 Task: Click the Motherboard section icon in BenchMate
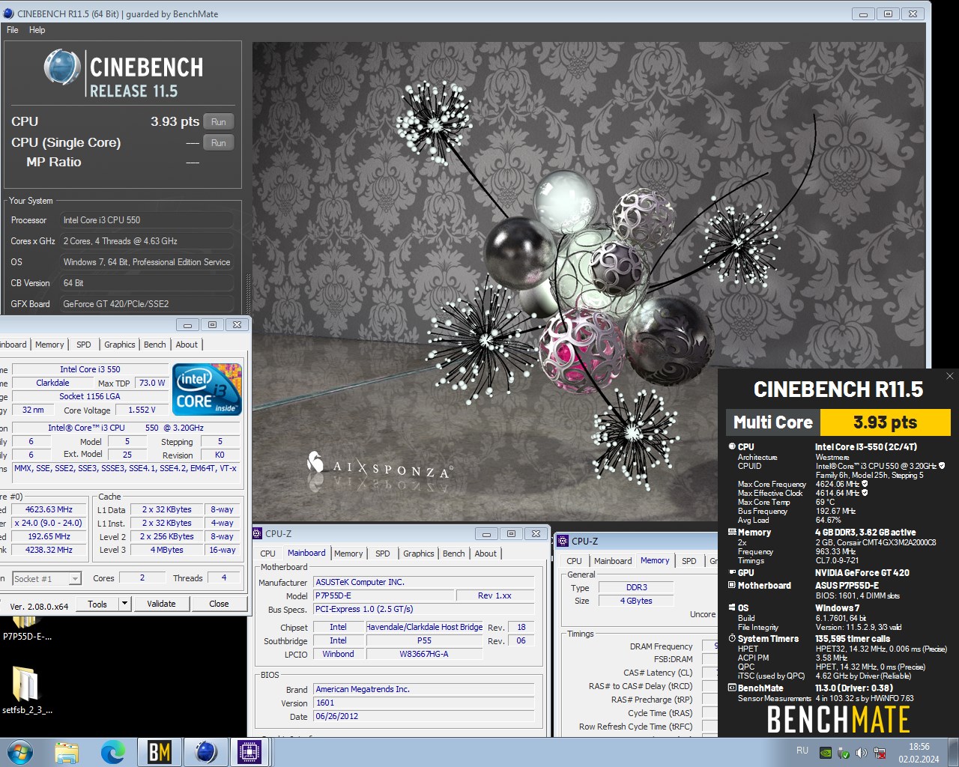click(732, 585)
